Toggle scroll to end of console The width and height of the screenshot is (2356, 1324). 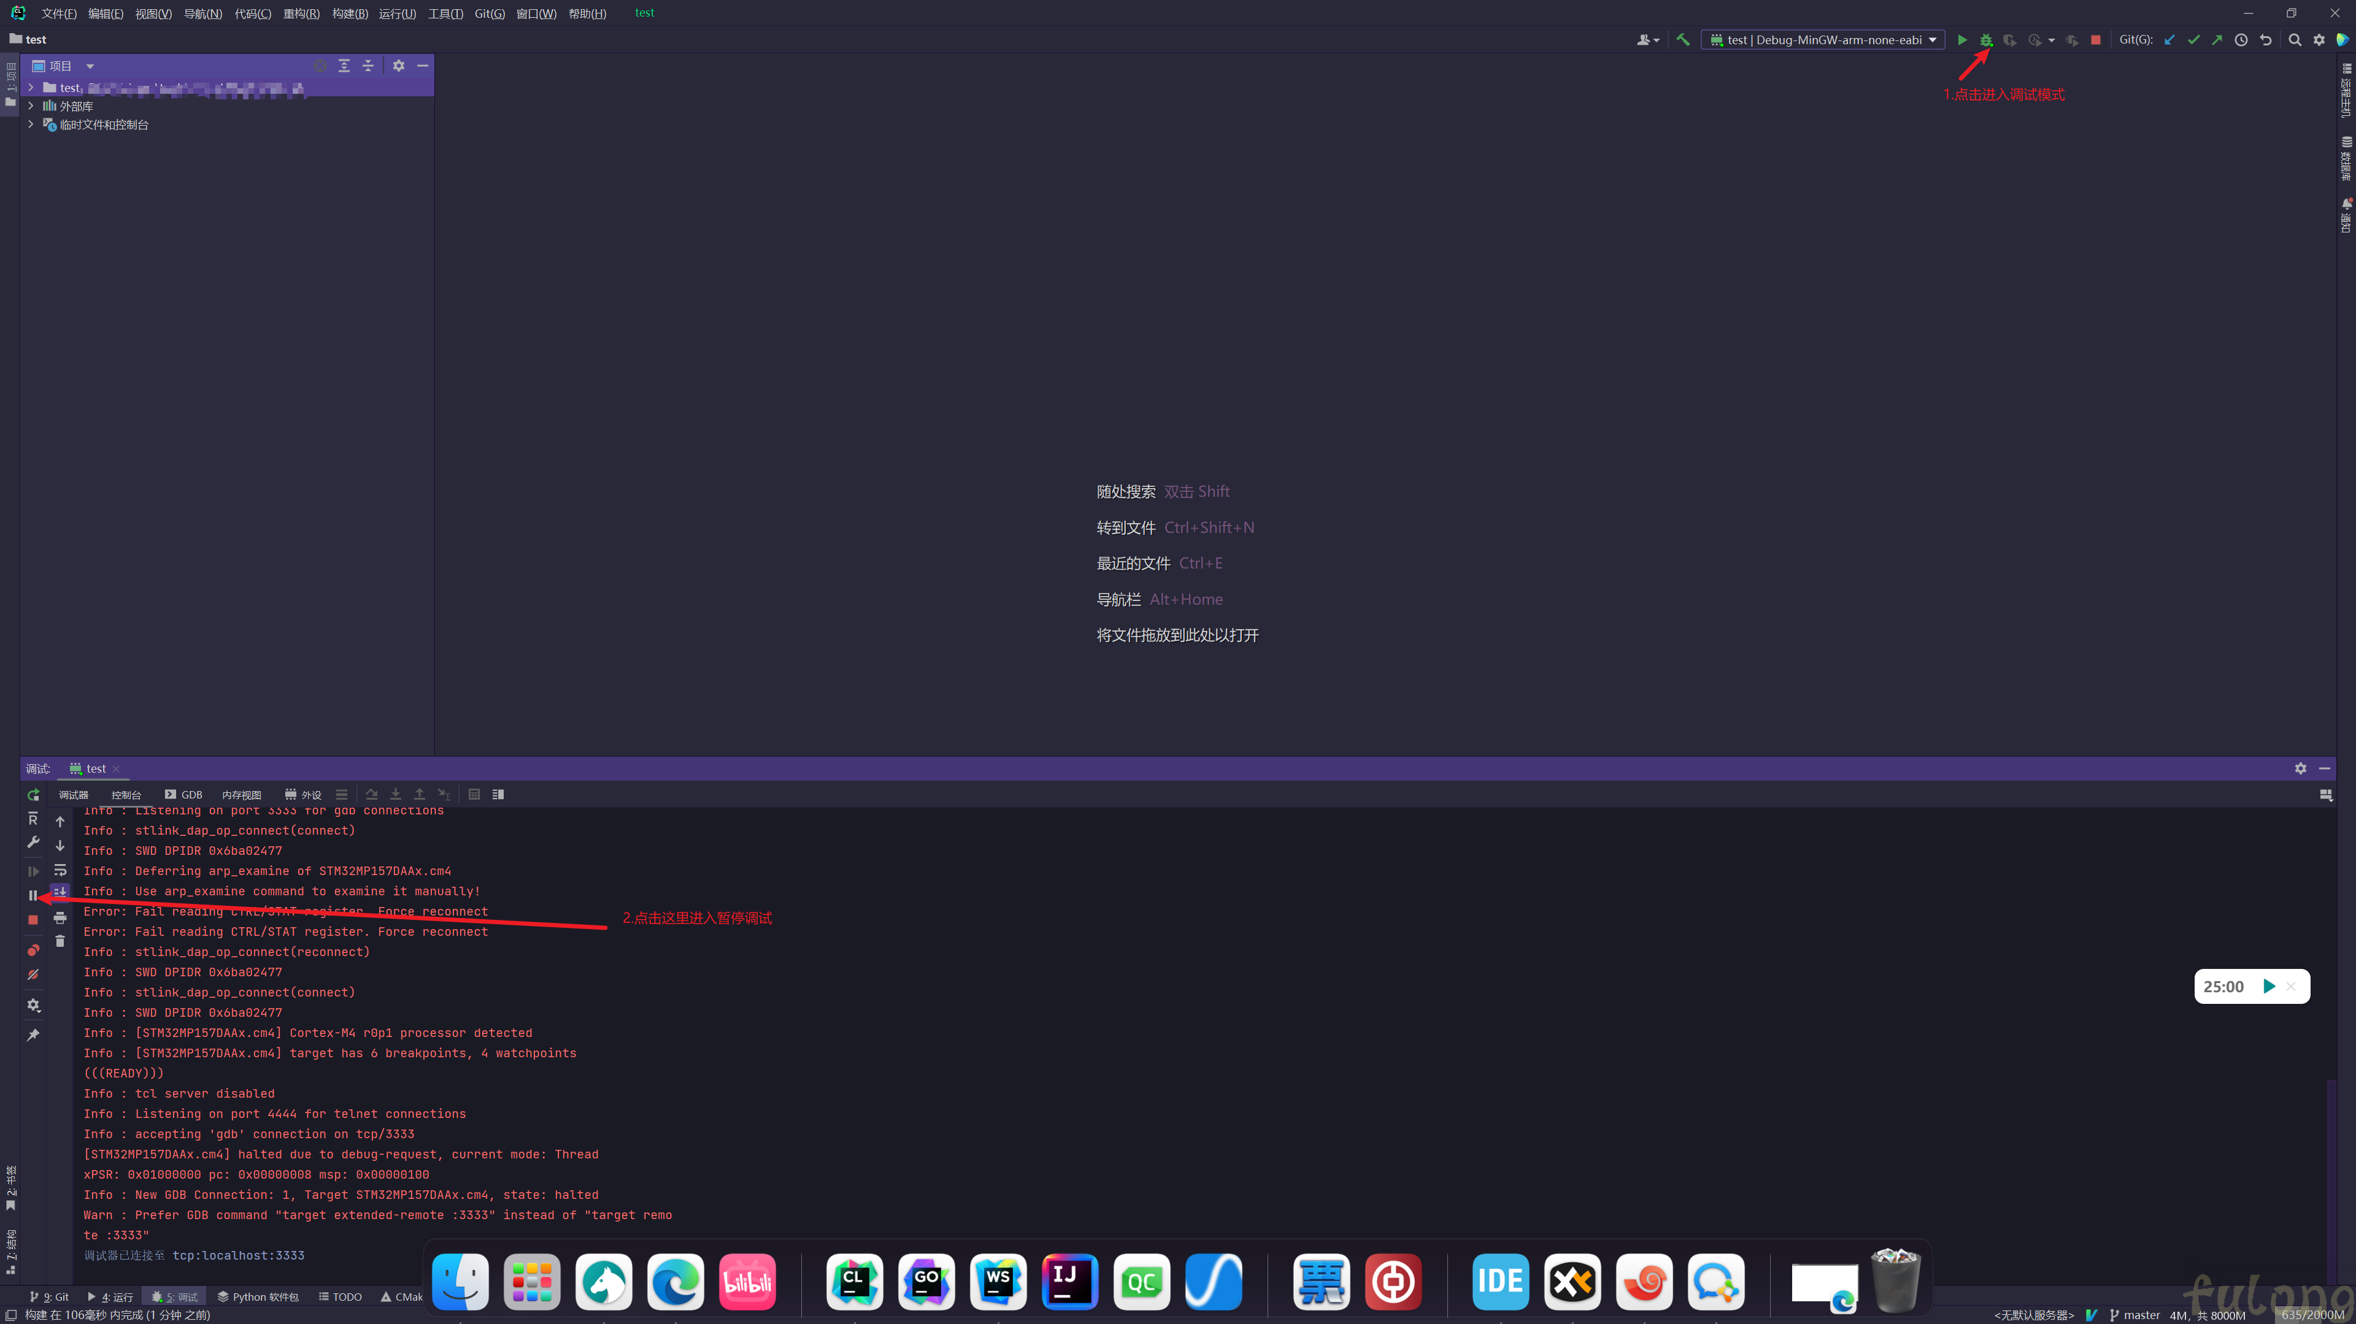tap(60, 892)
